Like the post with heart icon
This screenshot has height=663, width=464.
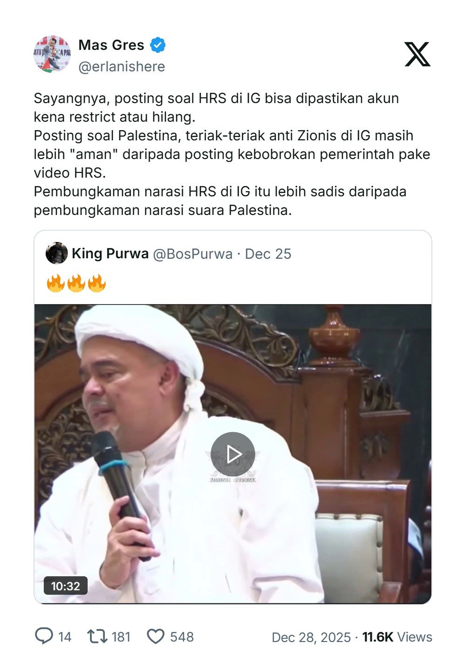tap(156, 636)
